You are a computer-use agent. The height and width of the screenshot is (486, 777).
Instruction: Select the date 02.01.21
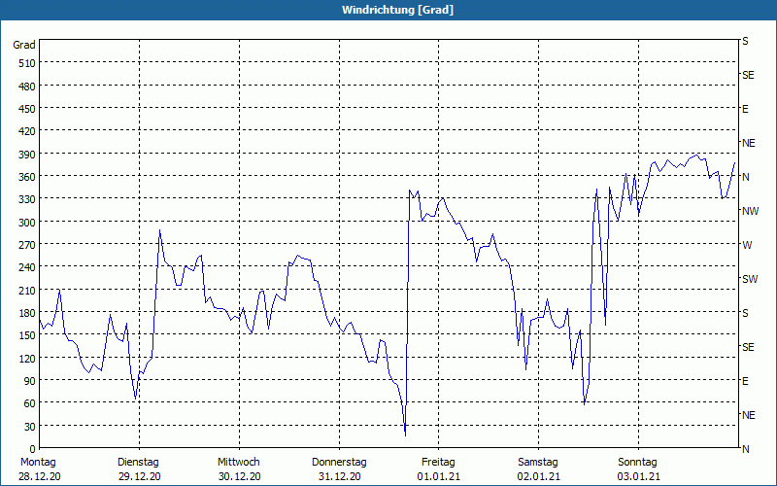[539, 477]
